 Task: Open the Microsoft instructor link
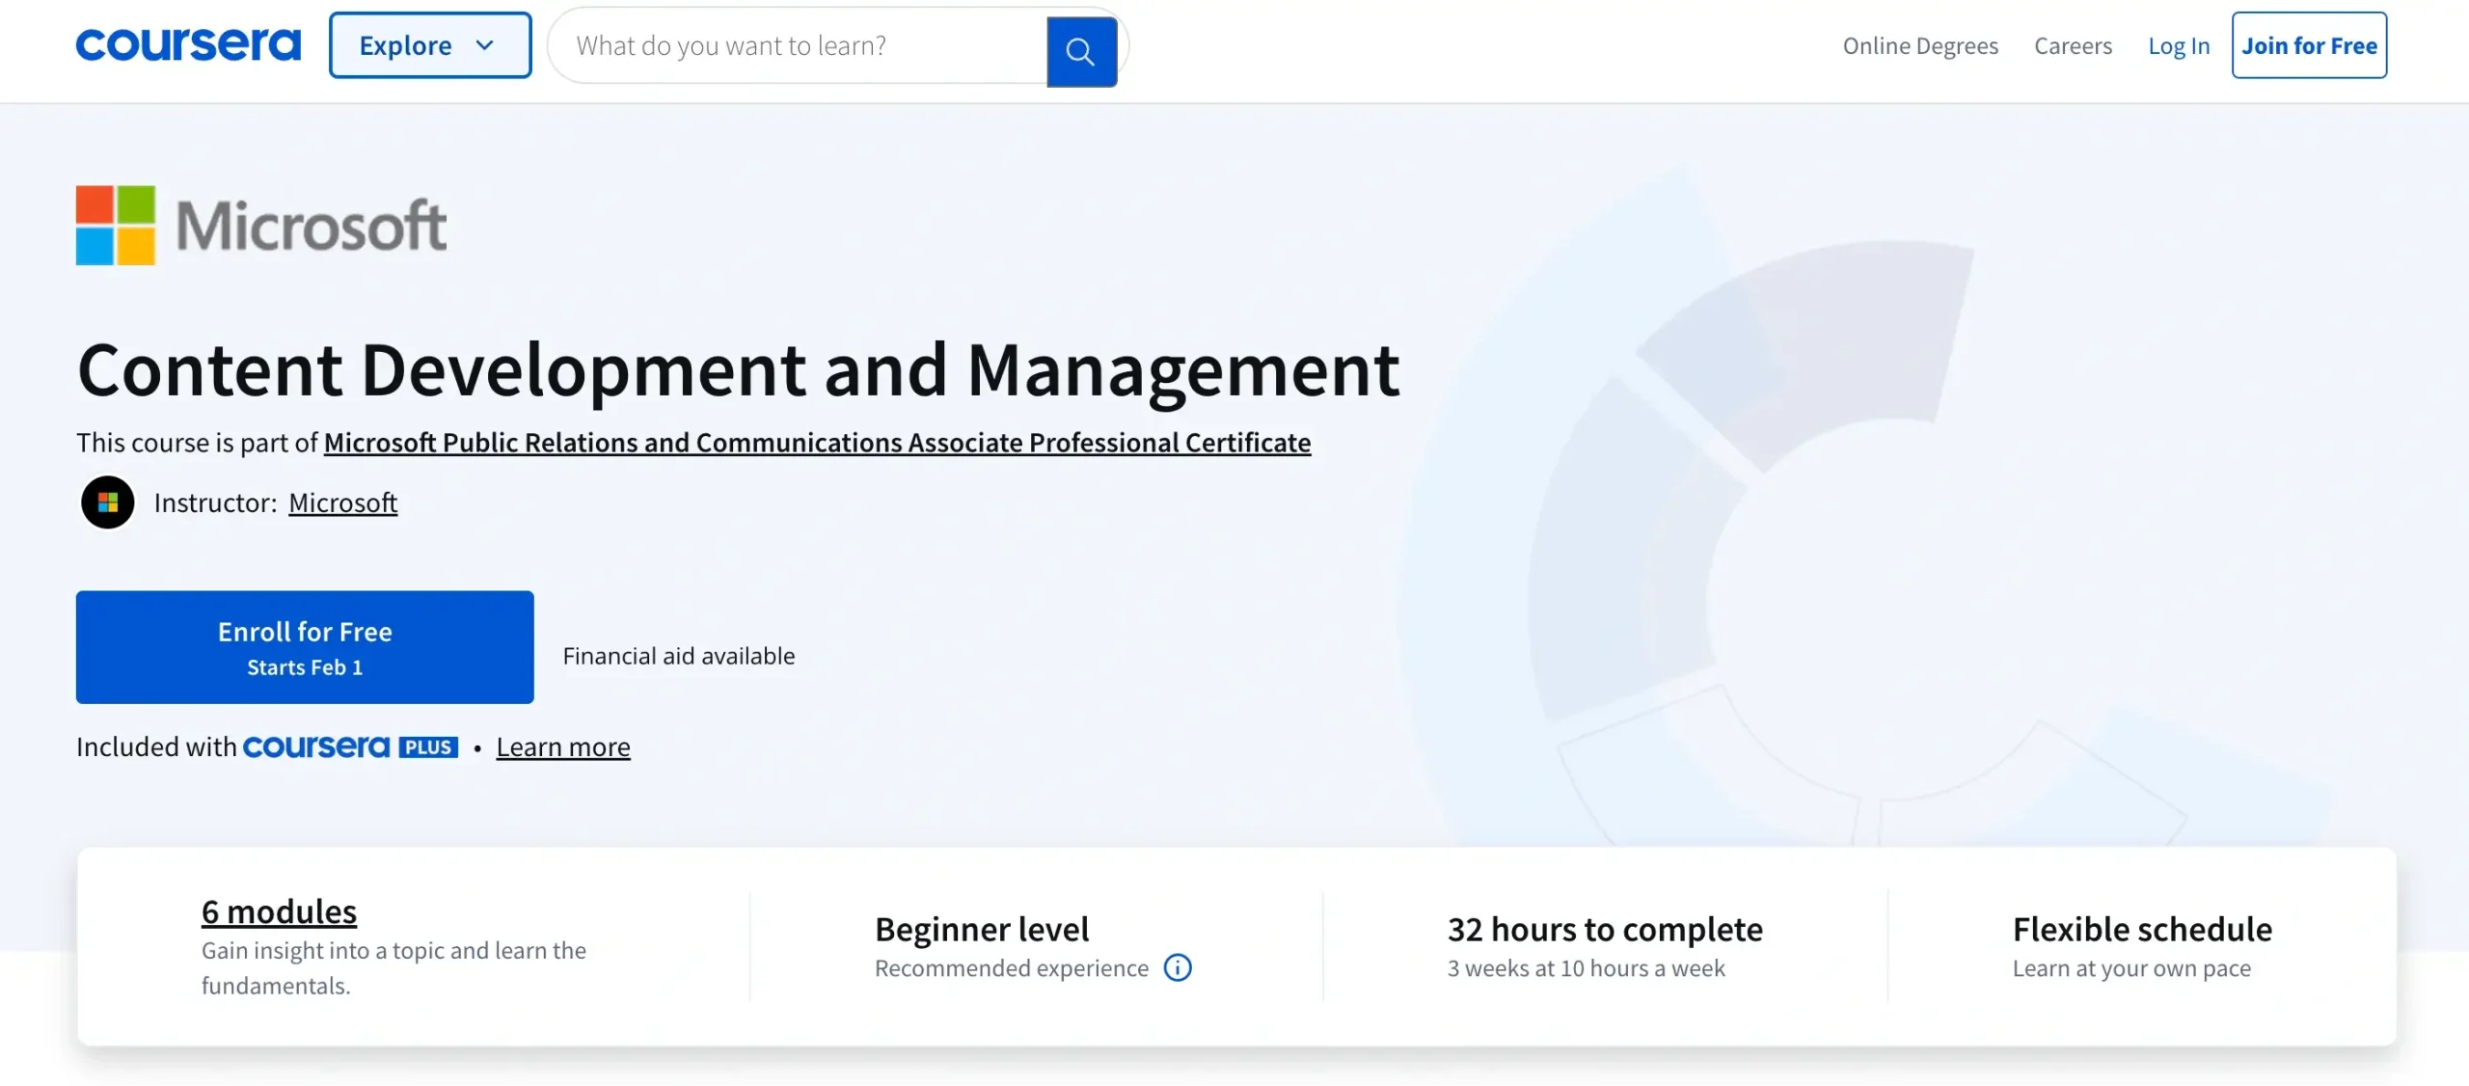tap(342, 502)
